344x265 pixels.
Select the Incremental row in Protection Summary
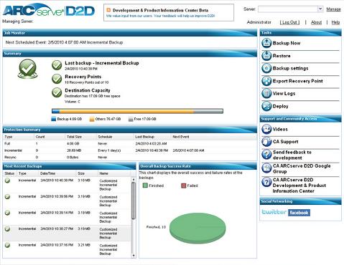pyautogui.click(x=130, y=150)
